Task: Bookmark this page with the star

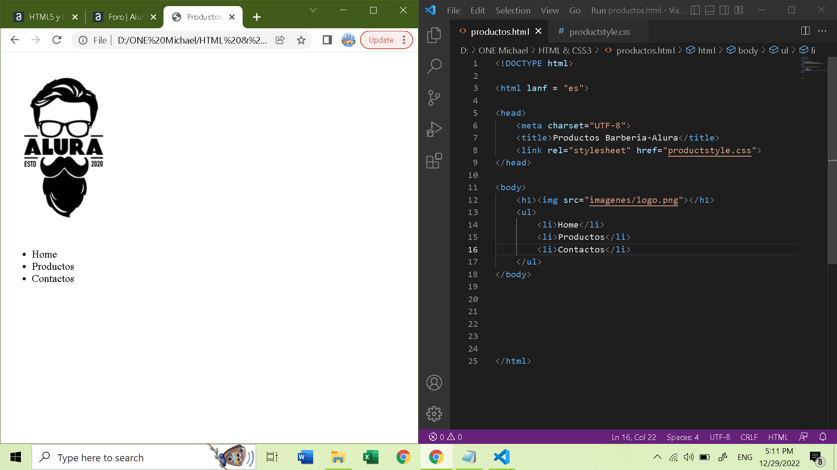Action: point(301,40)
